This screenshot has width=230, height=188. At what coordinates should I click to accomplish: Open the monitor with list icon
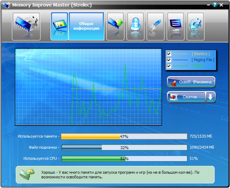[176, 26]
